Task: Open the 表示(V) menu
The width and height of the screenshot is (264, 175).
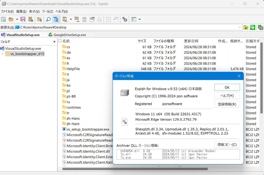Action: coord(34,12)
